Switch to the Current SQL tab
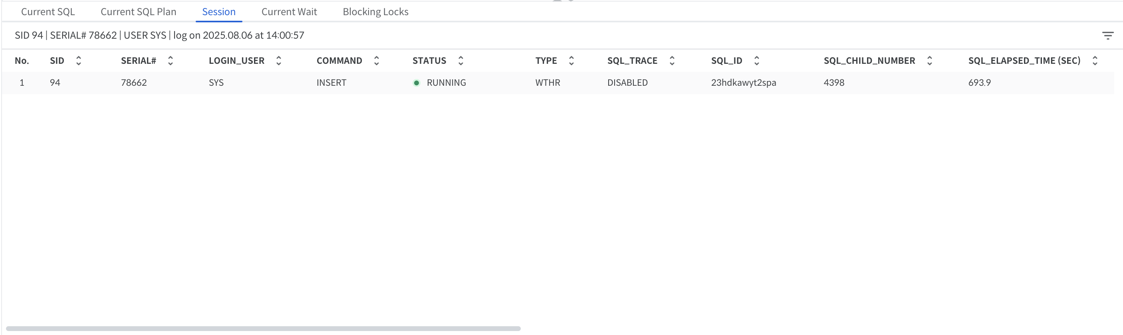1123x335 pixels. tap(48, 12)
